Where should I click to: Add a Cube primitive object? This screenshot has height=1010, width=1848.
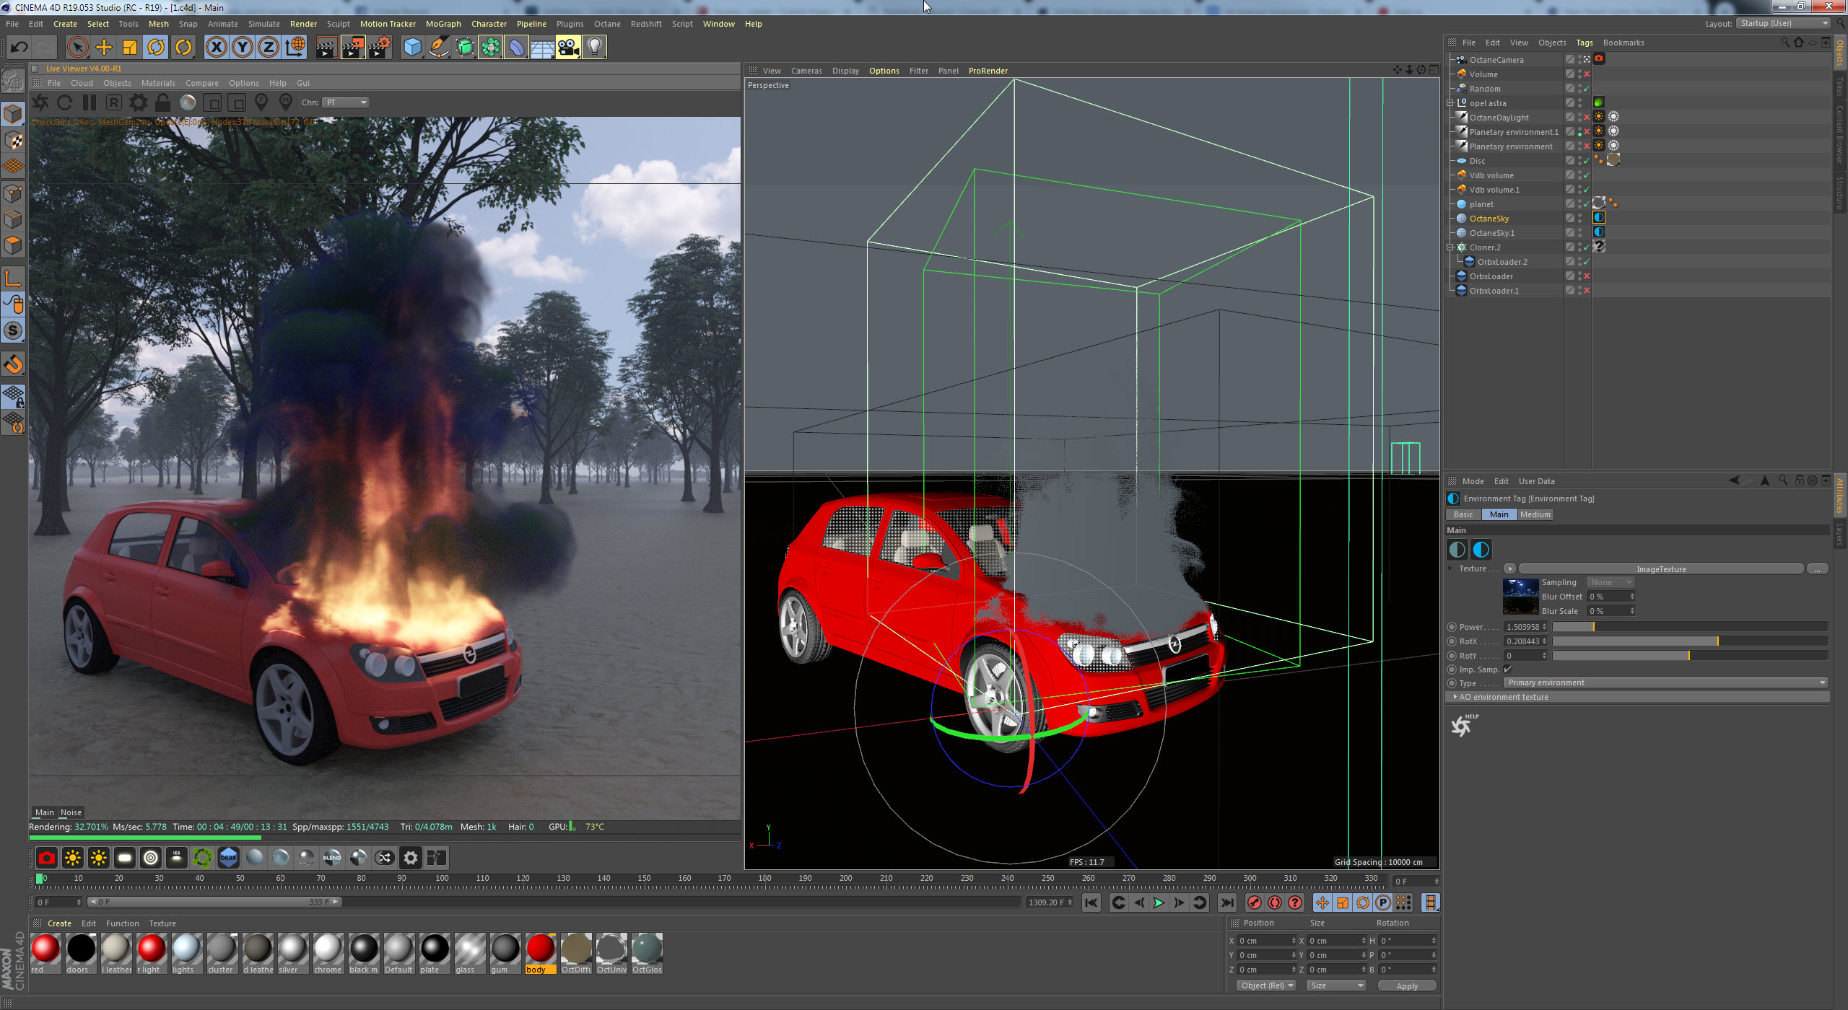point(412,48)
